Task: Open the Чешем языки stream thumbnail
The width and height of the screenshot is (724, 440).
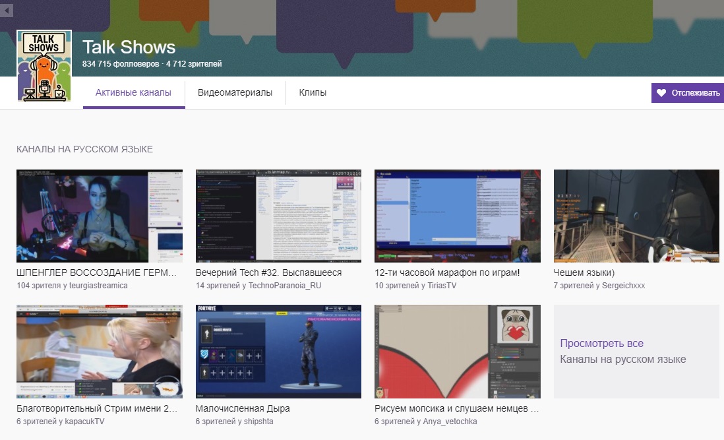Action: pyautogui.click(x=636, y=216)
